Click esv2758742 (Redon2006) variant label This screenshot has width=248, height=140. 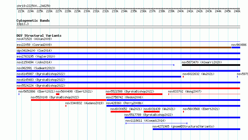125,97
